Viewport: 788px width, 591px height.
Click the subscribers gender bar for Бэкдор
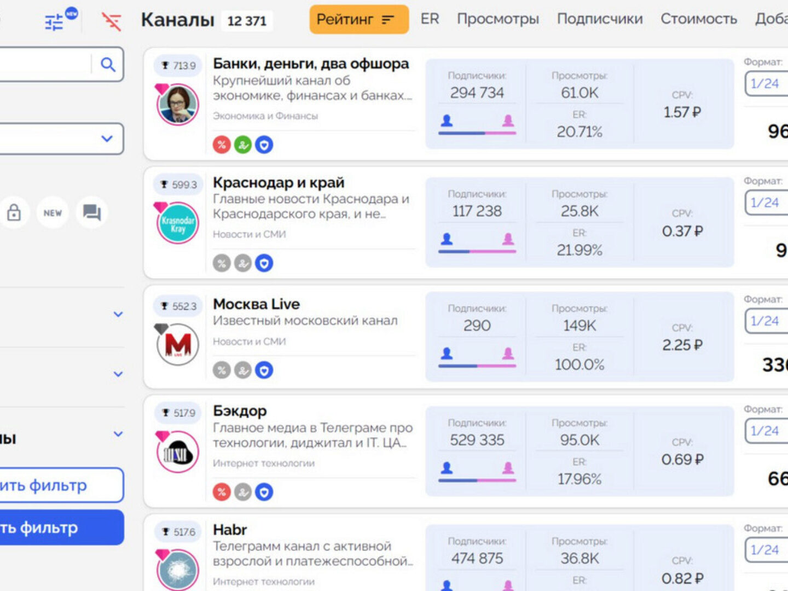(x=477, y=480)
